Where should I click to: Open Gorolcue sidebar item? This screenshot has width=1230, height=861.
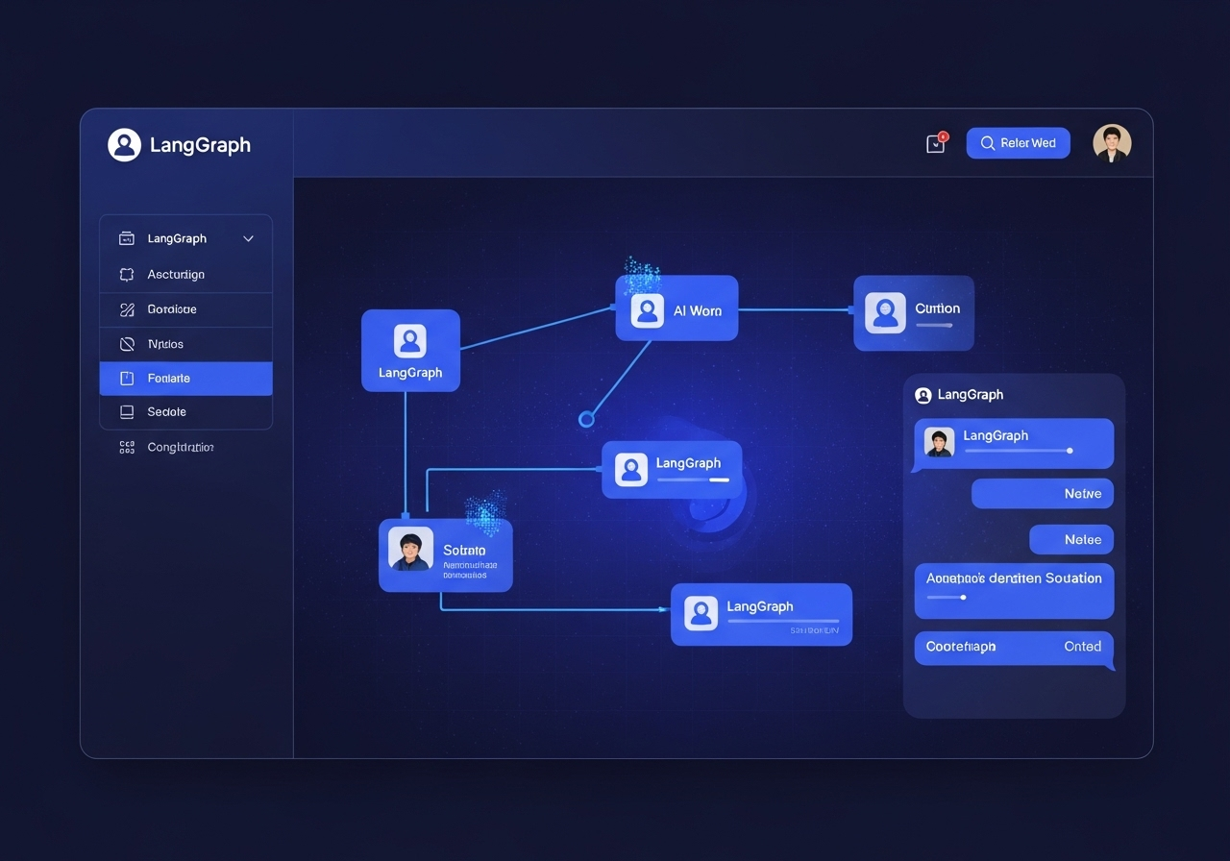[x=185, y=309]
